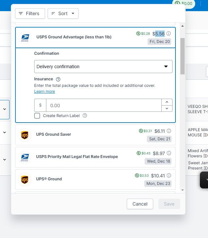Click the Confirmation label
Screen dimensions: 208x238
pos(47,53)
